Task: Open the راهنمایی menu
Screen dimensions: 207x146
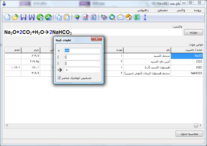Action: [143, 10]
